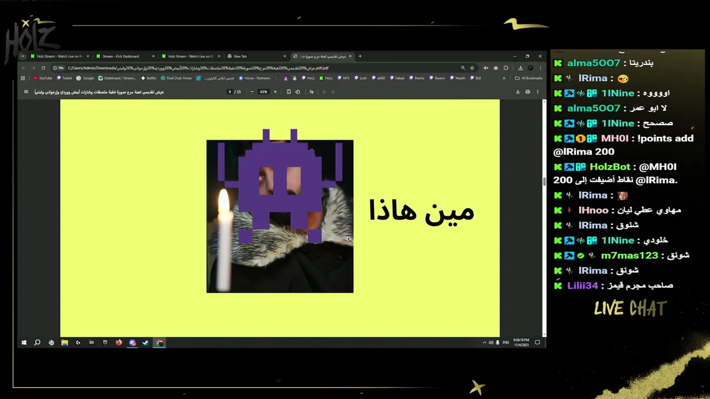The height and width of the screenshot is (399, 710).
Task: Open the Lozh bookmark
Action: [361, 78]
